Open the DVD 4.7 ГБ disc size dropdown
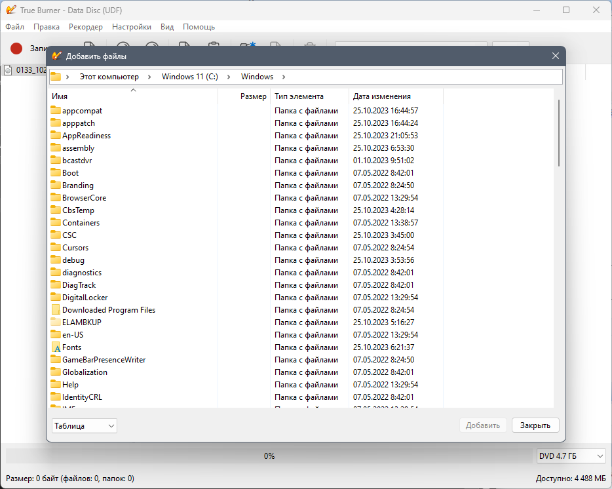 [571, 456]
